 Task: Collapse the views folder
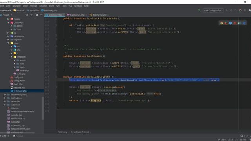point(8,43)
